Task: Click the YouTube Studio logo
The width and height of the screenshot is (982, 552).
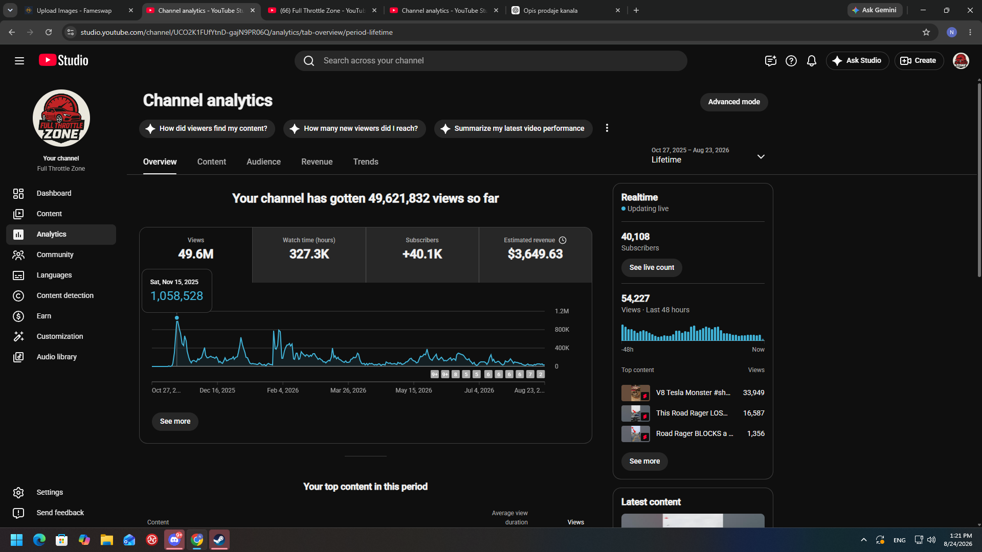Action: pos(63,60)
